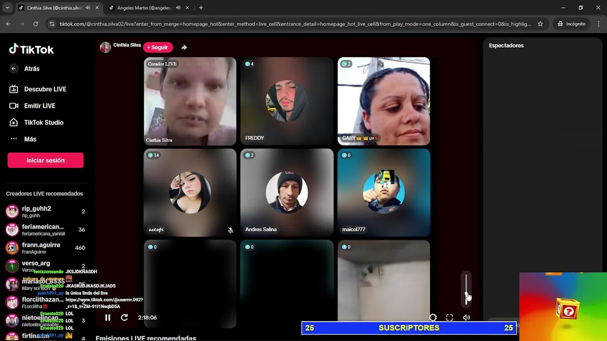Screen dimensions: 607x341
Task: View site information icon in address bar
Action: coord(52,24)
